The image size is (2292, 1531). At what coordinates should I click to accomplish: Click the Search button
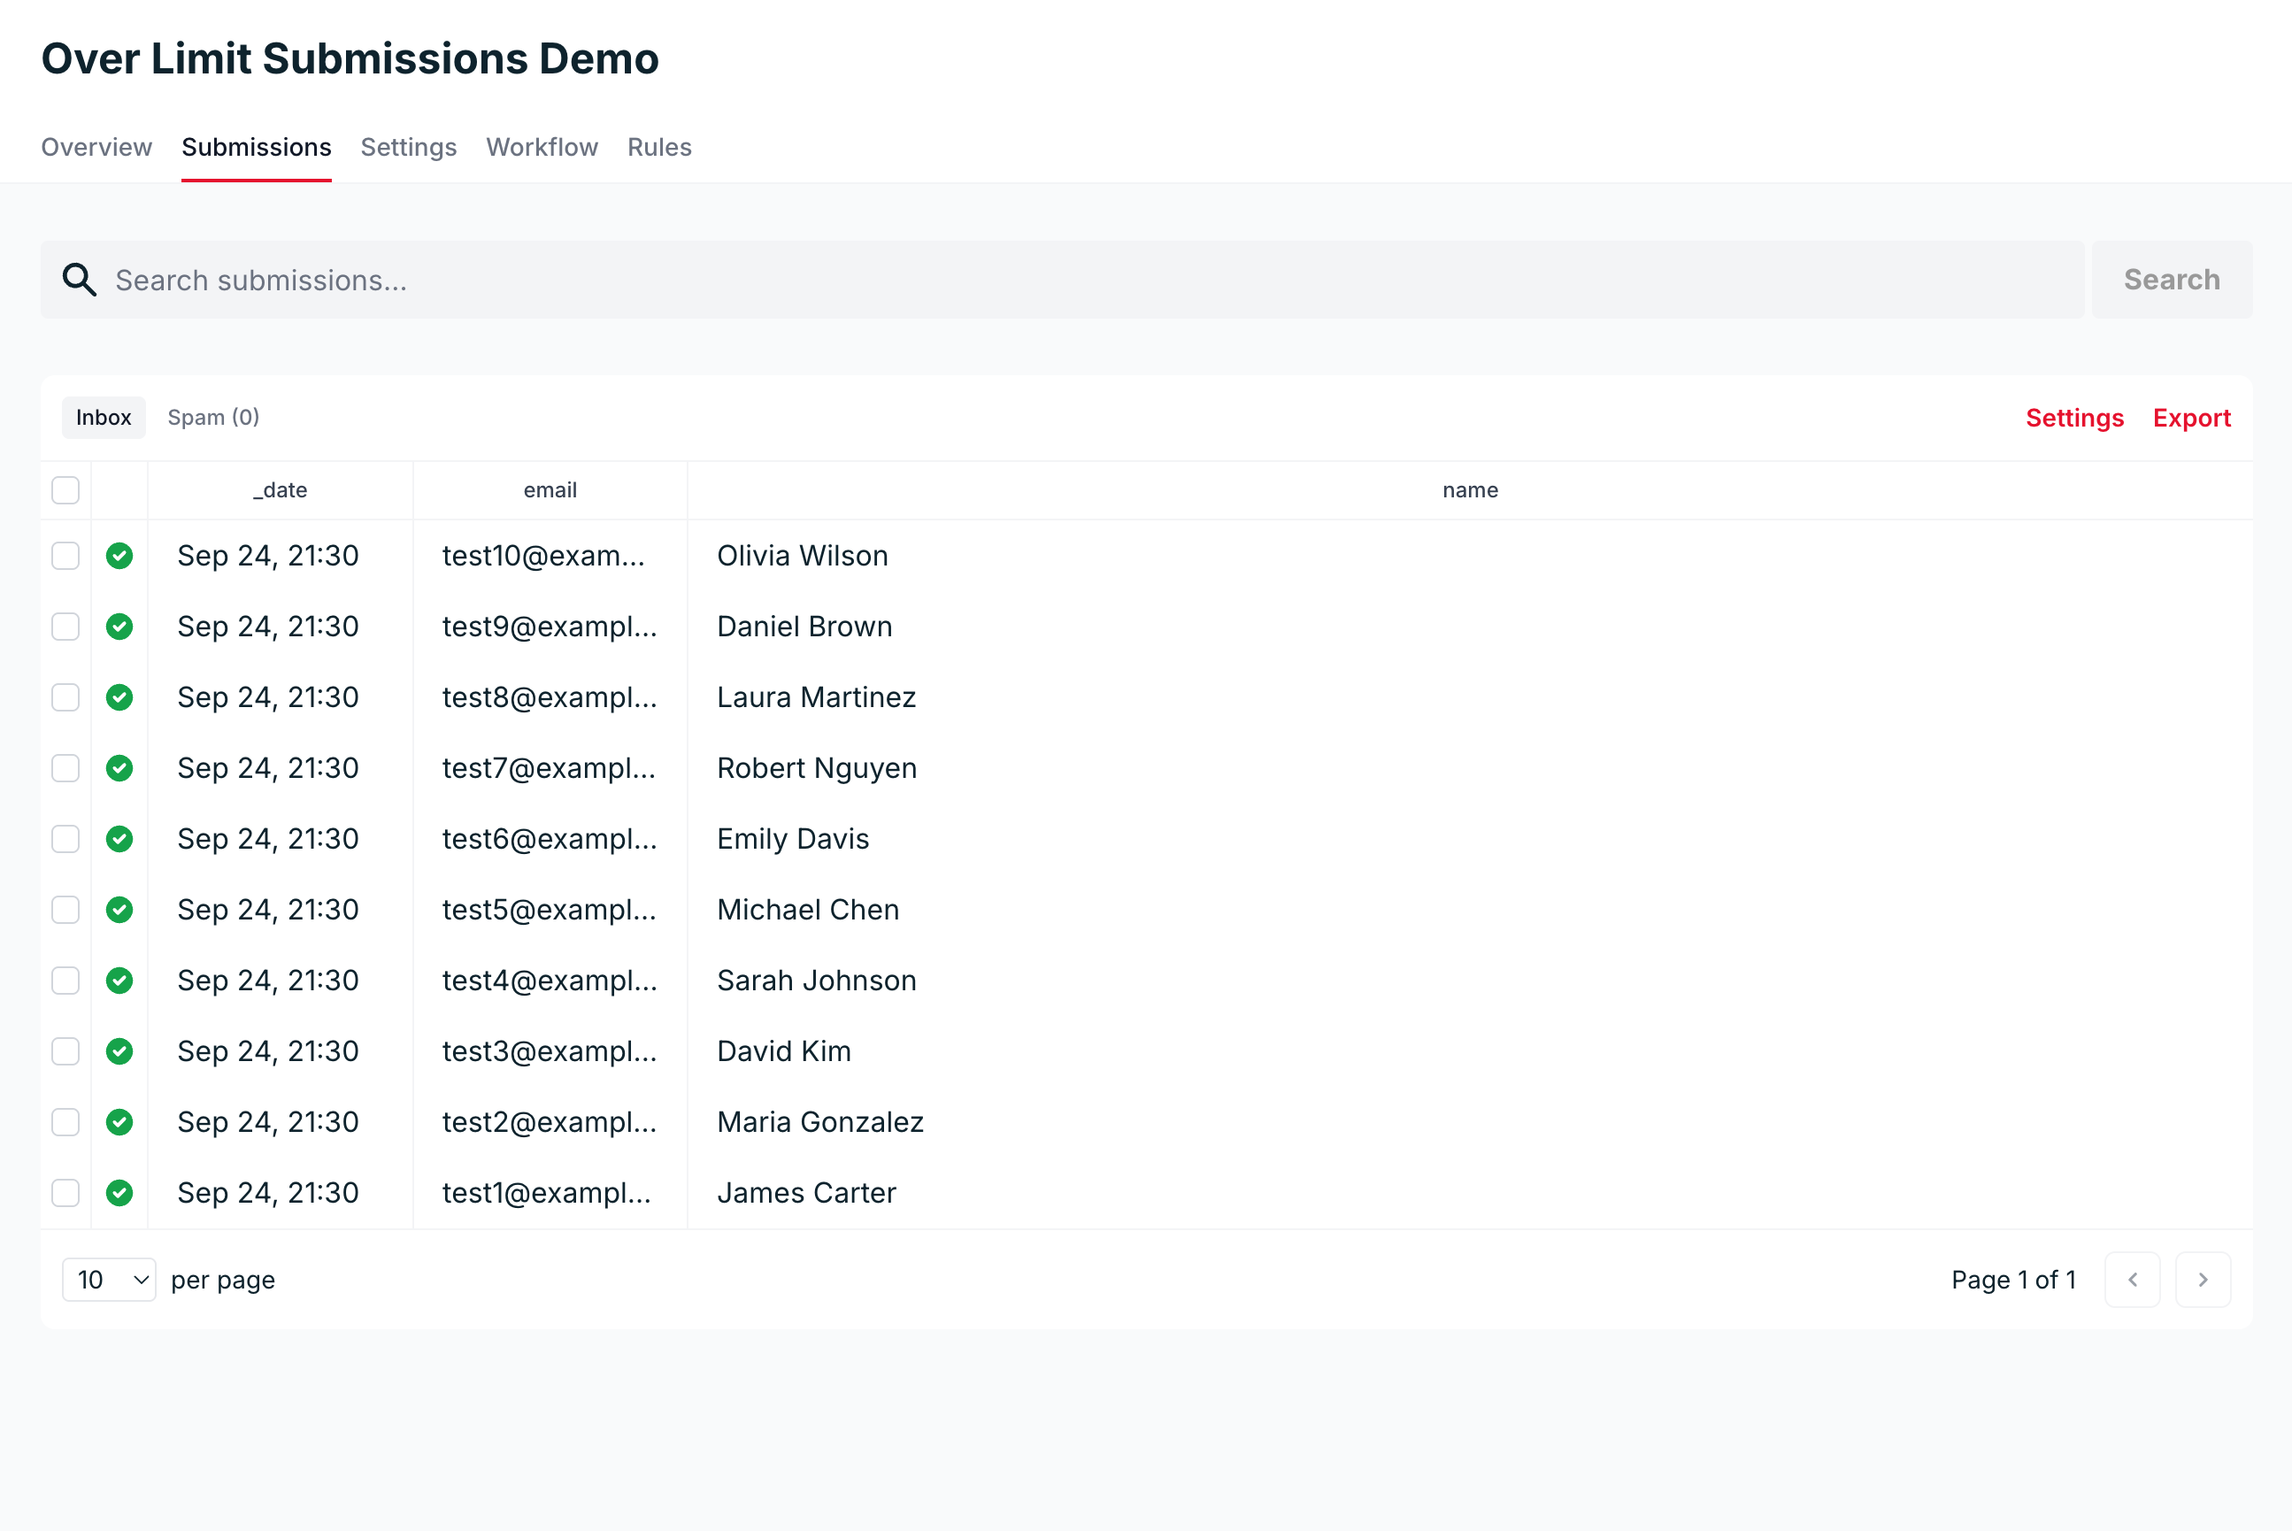click(2172, 280)
